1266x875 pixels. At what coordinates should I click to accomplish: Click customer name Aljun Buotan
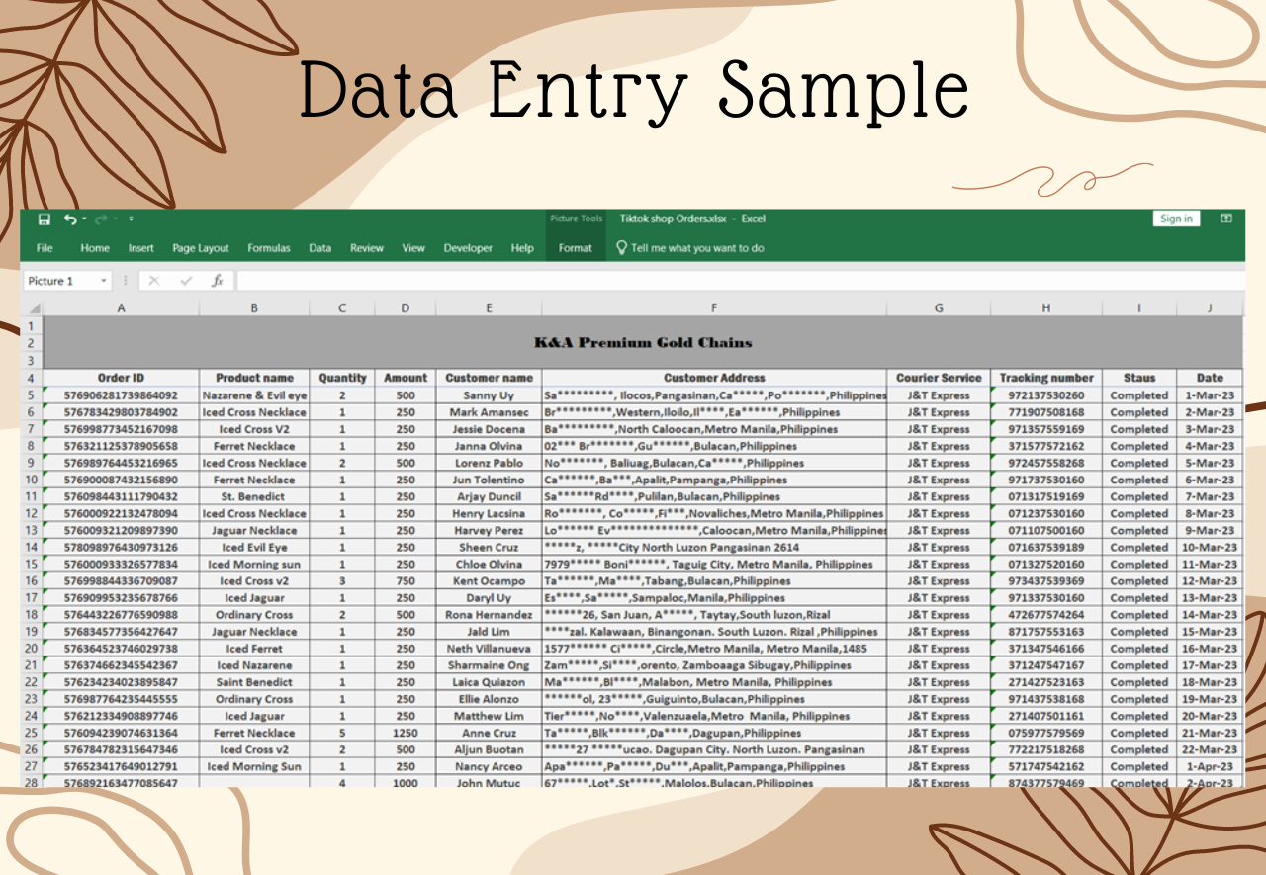[x=489, y=749]
